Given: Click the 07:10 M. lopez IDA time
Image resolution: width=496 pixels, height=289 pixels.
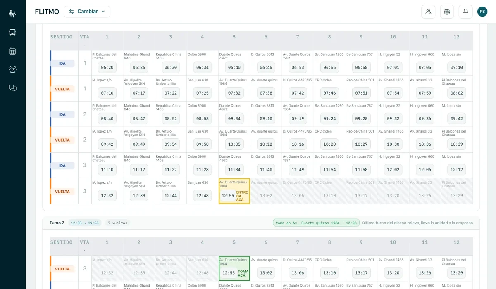Looking at the screenshot, I should point(456,67).
